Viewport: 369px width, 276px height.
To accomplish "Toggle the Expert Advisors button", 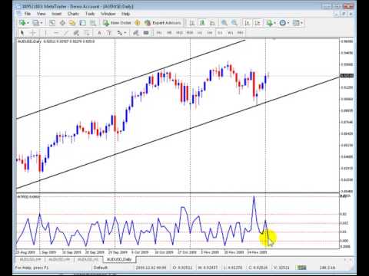I will pos(163,23).
